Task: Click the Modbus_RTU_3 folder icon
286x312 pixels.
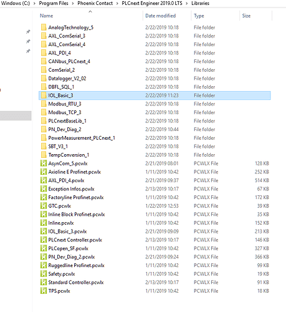Action: tap(44, 104)
